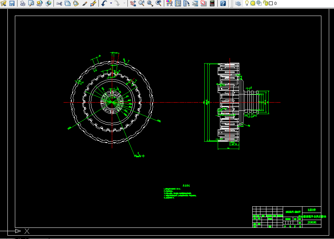Copy objects to clipboard
This screenshot has width=334, height=239.
coord(68,3)
